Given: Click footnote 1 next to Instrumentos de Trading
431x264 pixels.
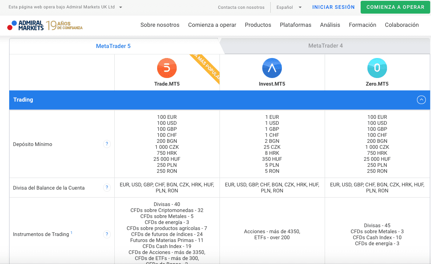Looking at the screenshot, I should coord(72,232).
